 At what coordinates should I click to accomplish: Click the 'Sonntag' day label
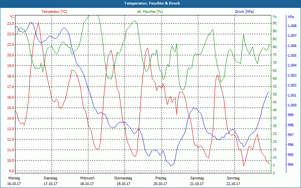(x=233, y=178)
